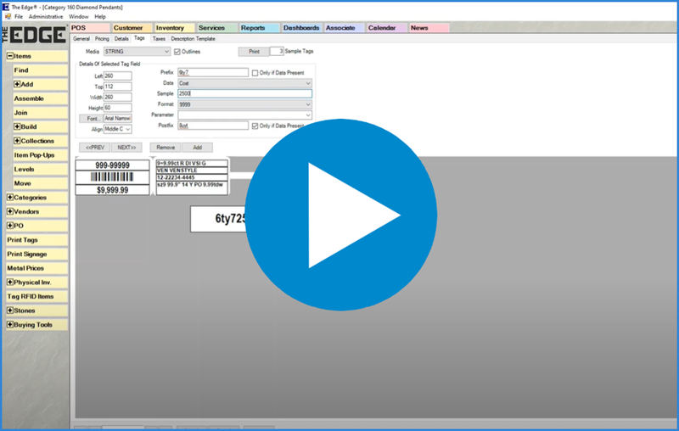The image size is (679, 431).
Task: Play the video with the big blue button
Action: pos(341,215)
